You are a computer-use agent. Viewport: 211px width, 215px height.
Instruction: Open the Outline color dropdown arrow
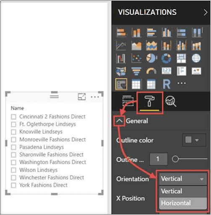tap(197, 140)
